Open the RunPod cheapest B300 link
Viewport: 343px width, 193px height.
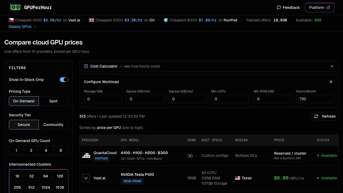(230, 20)
